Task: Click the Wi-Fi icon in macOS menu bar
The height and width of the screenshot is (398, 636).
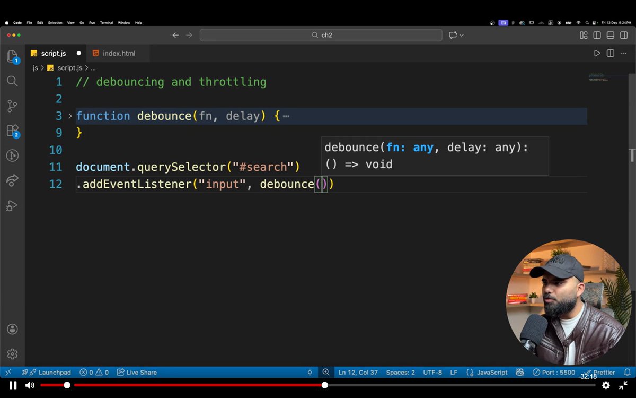Action: [x=578, y=23]
